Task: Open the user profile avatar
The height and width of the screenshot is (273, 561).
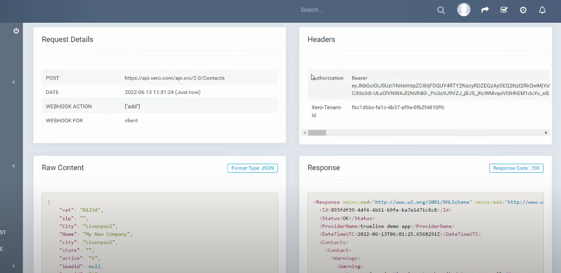Action: 464,10
